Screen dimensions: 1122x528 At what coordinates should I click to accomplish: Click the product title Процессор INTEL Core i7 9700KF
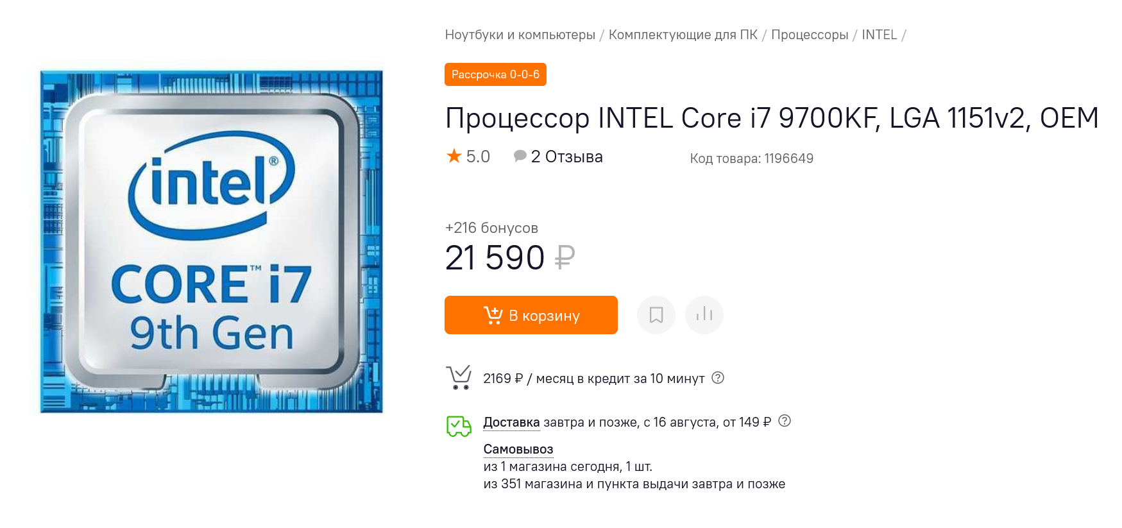[771, 118]
